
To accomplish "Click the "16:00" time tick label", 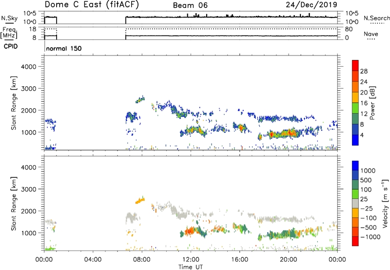I will (239, 260).
